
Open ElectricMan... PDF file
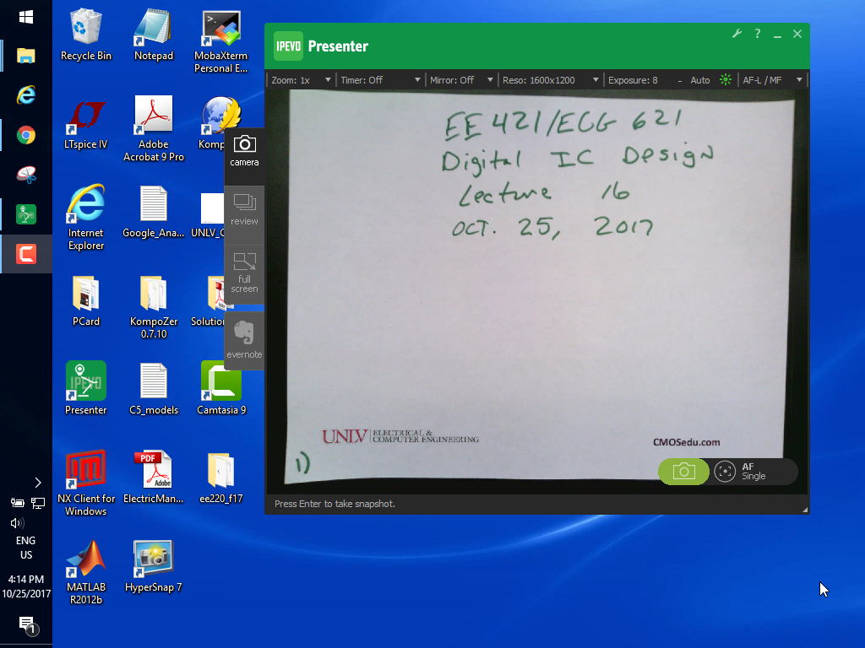pyautogui.click(x=154, y=478)
